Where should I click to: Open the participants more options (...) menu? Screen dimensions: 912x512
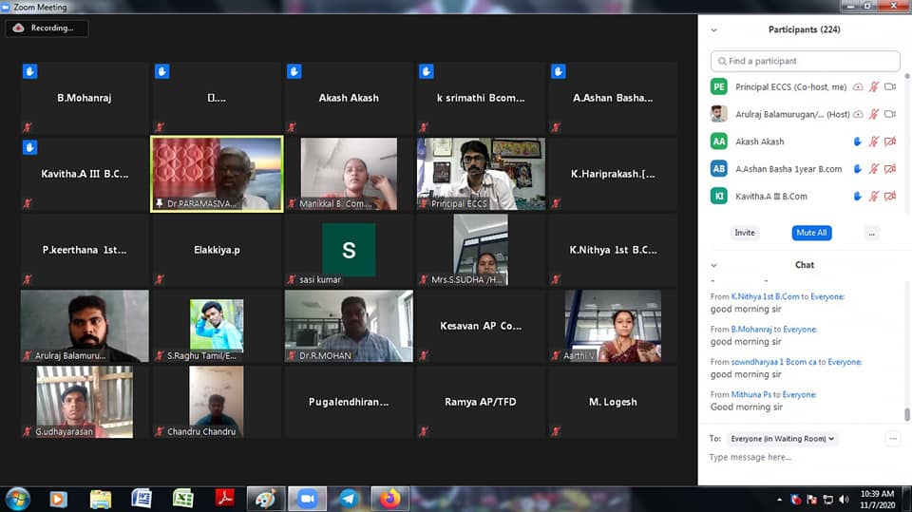point(872,233)
